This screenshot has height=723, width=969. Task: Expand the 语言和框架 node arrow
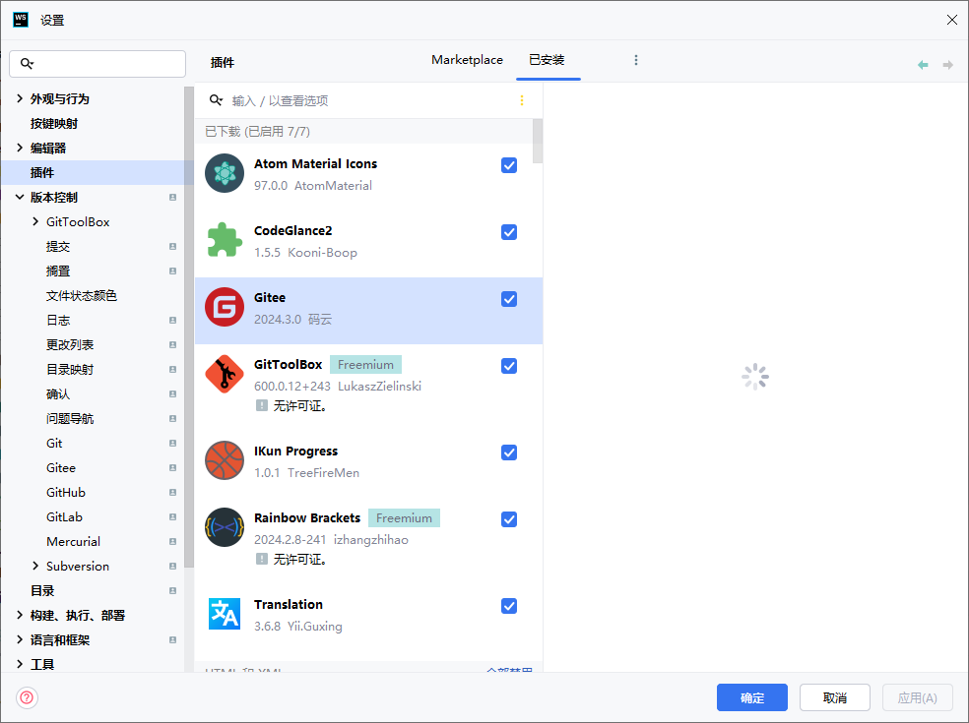(x=20, y=639)
